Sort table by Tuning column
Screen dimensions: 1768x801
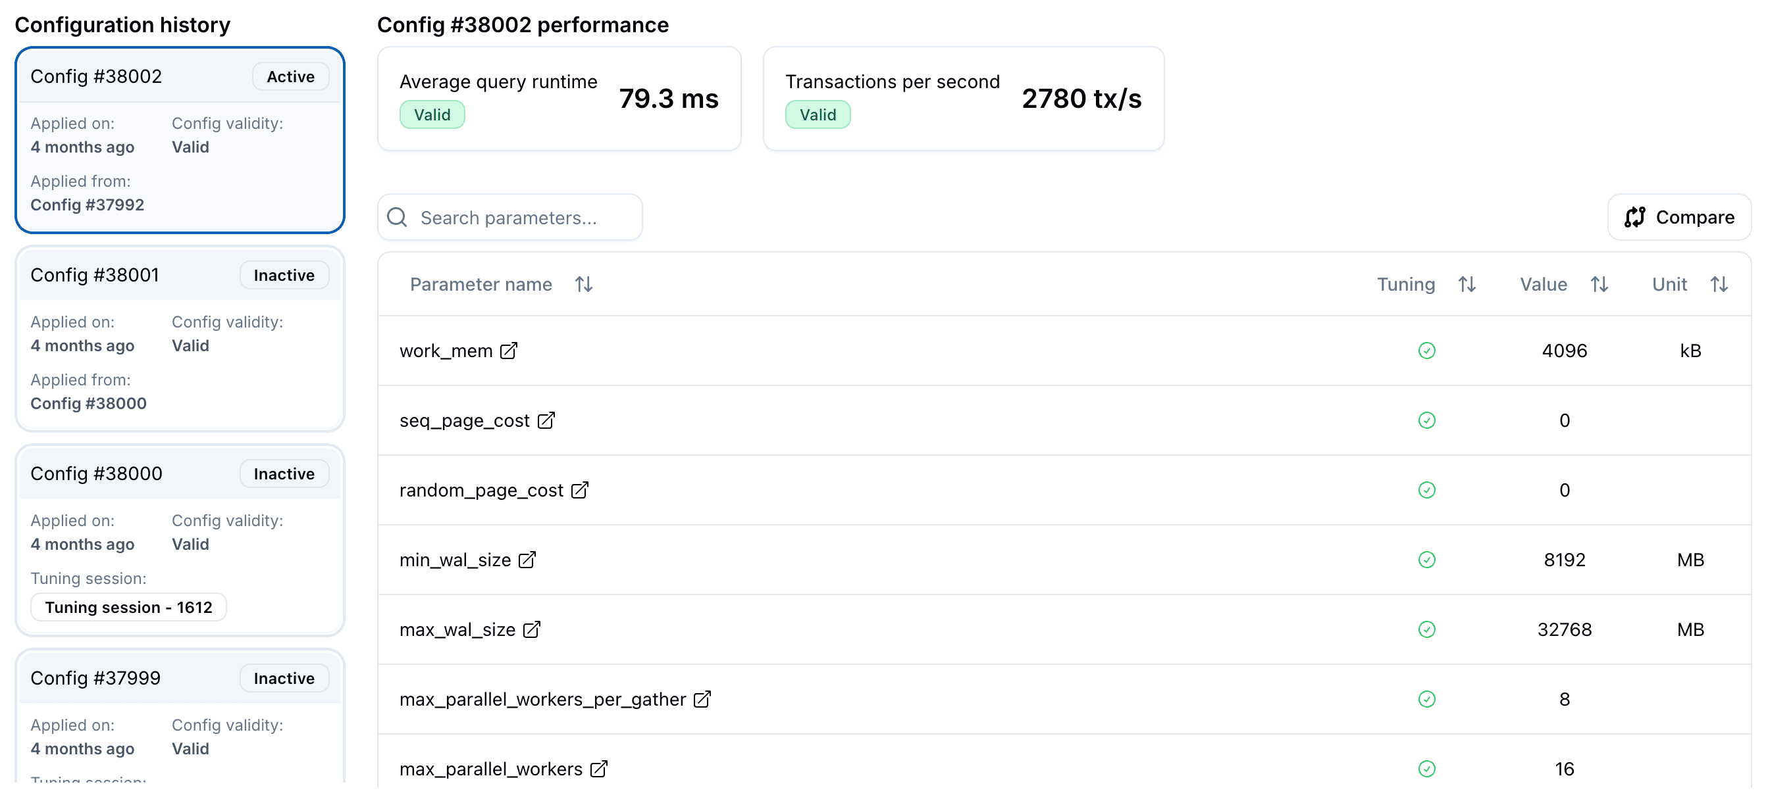point(1467,284)
